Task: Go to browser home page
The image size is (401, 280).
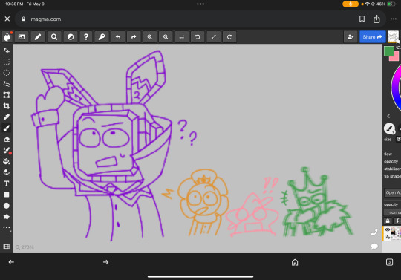Action: pyautogui.click(x=295, y=262)
